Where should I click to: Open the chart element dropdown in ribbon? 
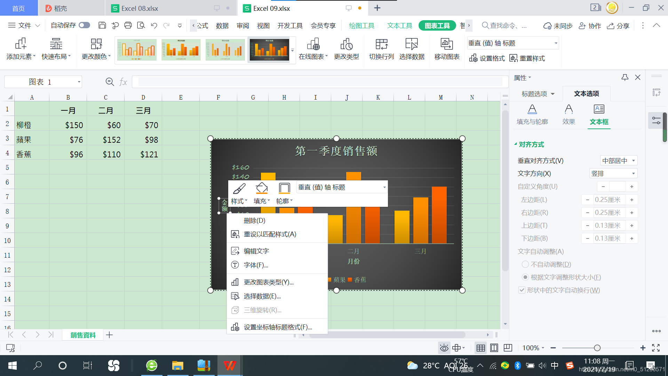pos(556,44)
